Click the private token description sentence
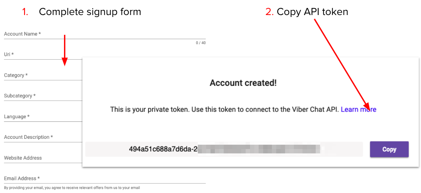 tap(224, 109)
